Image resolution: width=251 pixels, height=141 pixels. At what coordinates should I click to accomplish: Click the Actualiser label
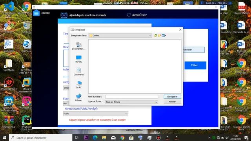click(x=139, y=15)
